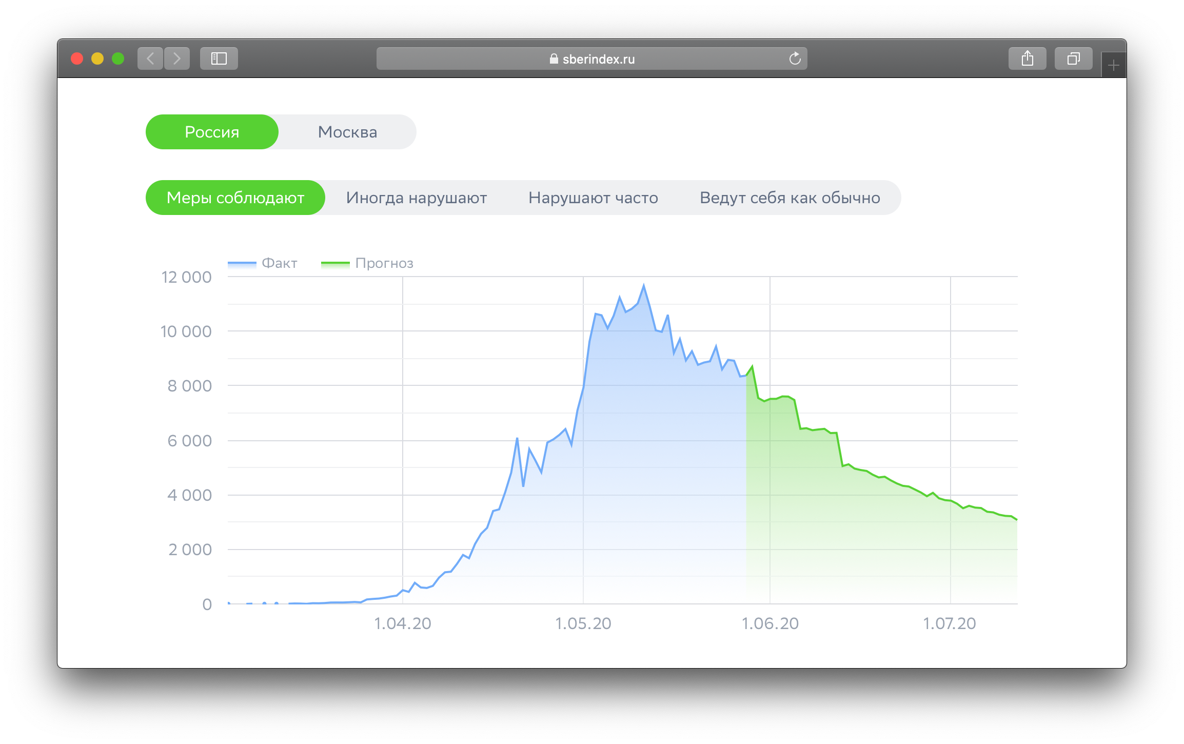Select the Россия region toggle
The image size is (1184, 744).
212,132
